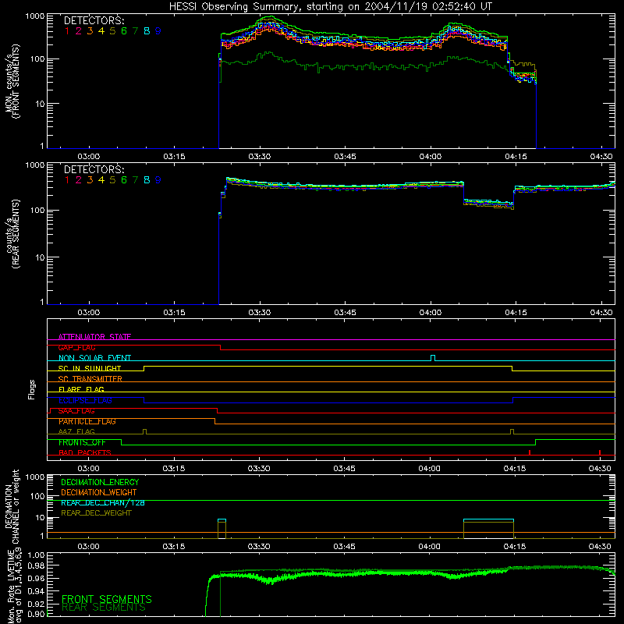Select detector 4 in front segments legend
The height and width of the screenshot is (624, 624).
tap(101, 31)
